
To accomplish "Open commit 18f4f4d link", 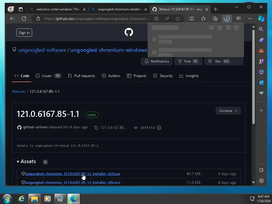I will tap(147, 128).
